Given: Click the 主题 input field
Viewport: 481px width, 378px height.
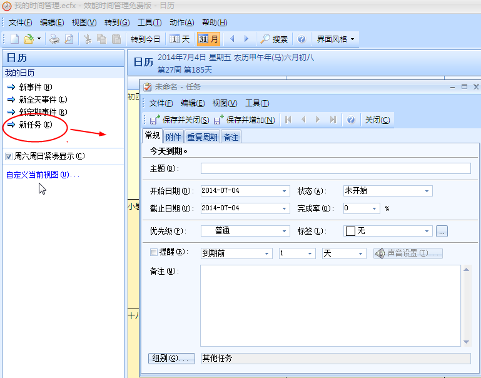Looking at the screenshot, I should (x=336, y=168).
